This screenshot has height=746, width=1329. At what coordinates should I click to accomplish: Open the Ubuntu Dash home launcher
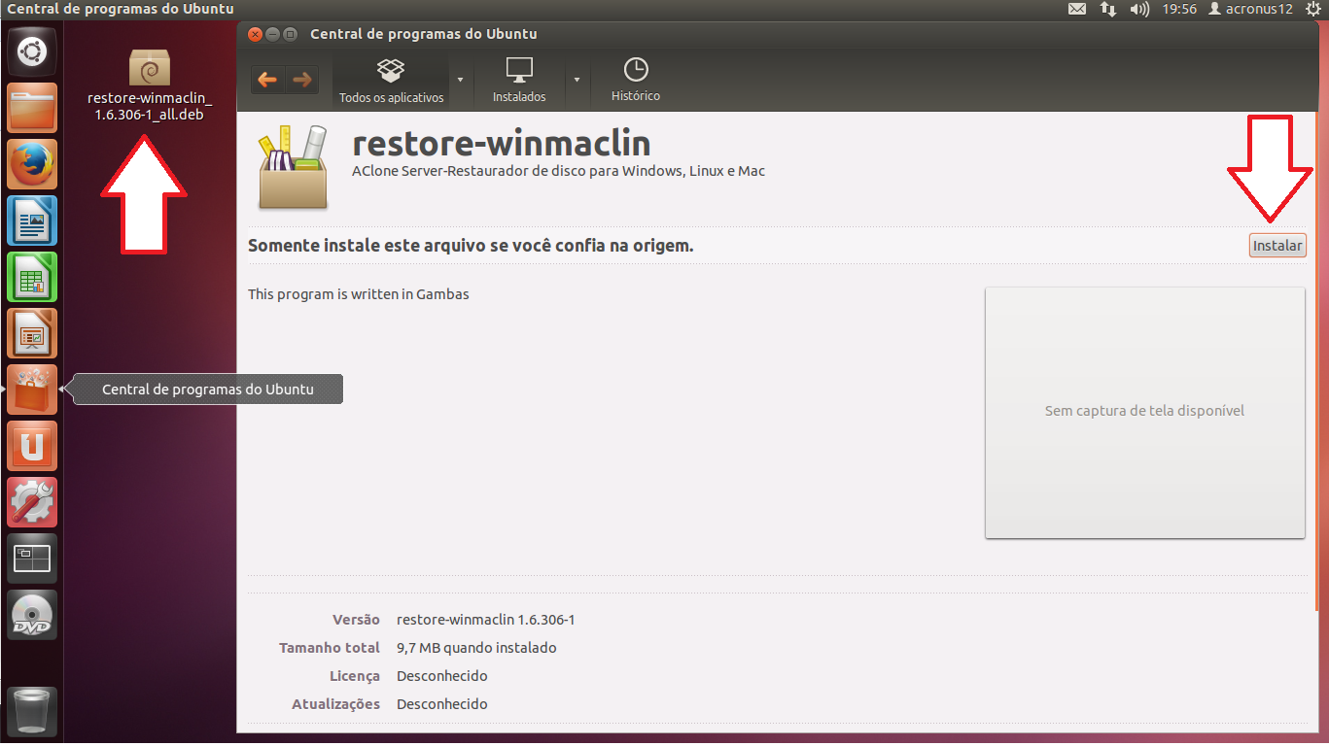coord(32,51)
